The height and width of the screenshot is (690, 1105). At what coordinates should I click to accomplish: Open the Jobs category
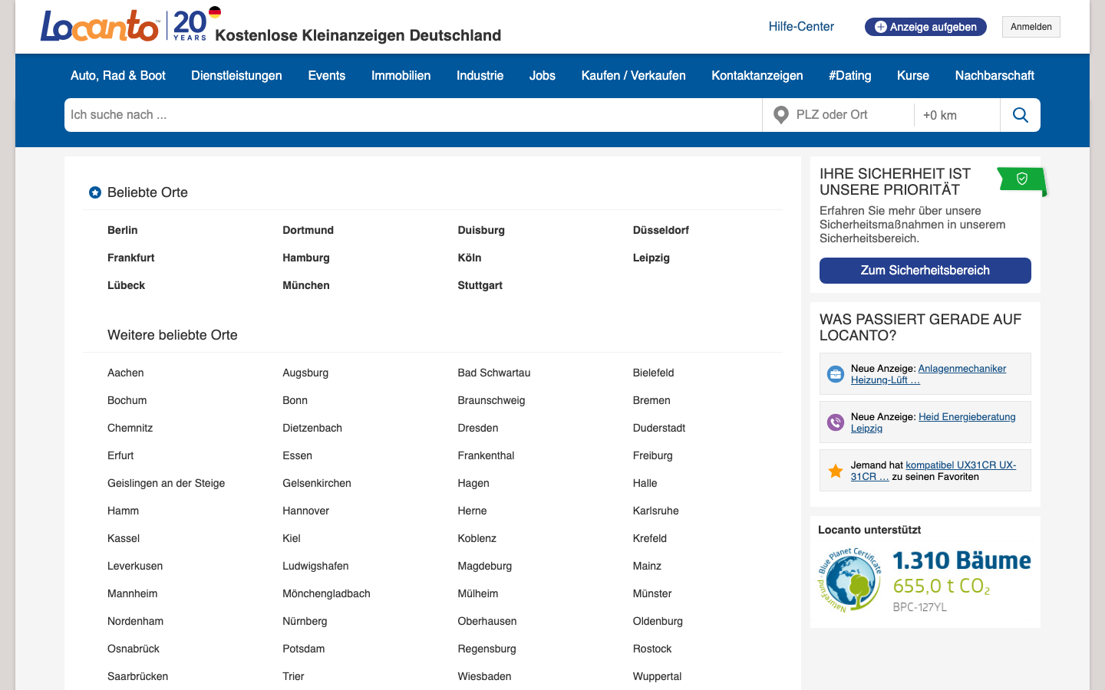543,75
